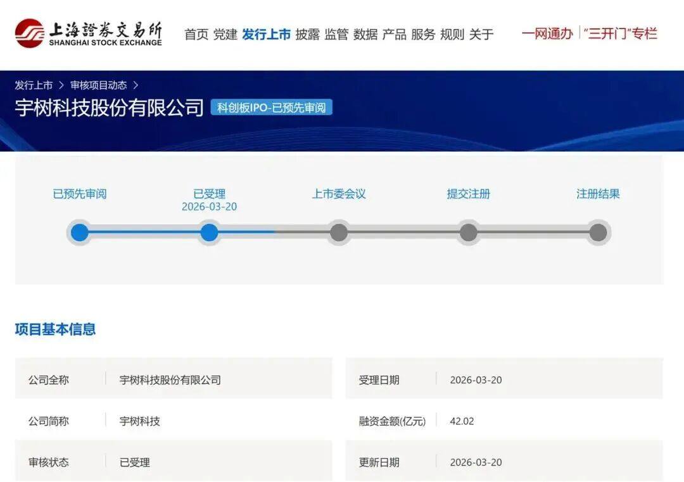
Task: Click the 提交注册 timeline node
Action: pyautogui.click(x=469, y=232)
